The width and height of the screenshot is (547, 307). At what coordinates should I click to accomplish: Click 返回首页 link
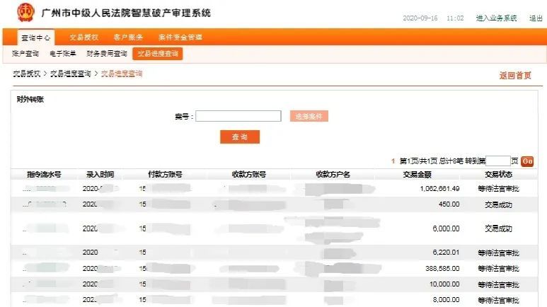(515, 76)
